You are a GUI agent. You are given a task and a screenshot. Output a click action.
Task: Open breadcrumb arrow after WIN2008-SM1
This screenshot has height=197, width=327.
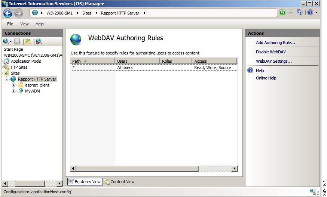coord(77,13)
